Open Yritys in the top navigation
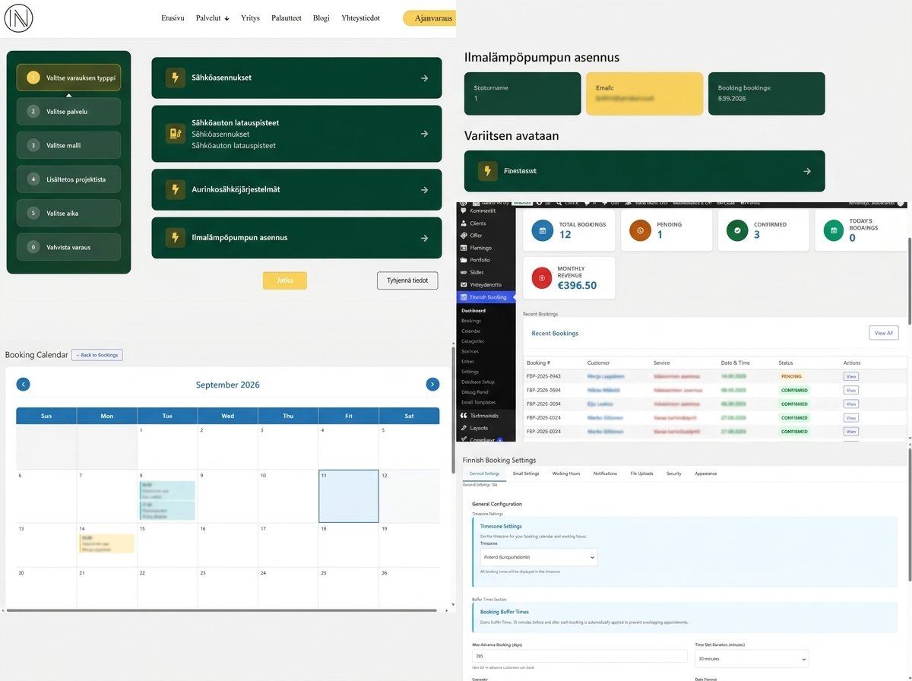912x681 pixels. point(250,18)
